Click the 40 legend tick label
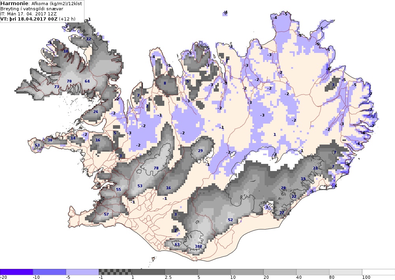This screenshot has width=395, height=280. pyautogui.click(x=299, y=278)
